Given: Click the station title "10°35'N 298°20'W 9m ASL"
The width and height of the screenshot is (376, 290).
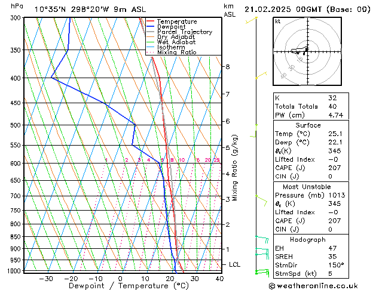Looking at the screenshot, I should click(x=90, y=10).
